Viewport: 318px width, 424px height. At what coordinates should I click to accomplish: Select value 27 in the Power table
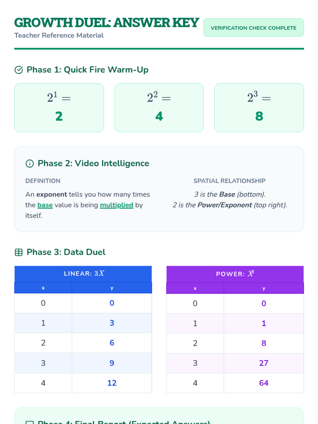pyautogui.click(x=264, y=363)
